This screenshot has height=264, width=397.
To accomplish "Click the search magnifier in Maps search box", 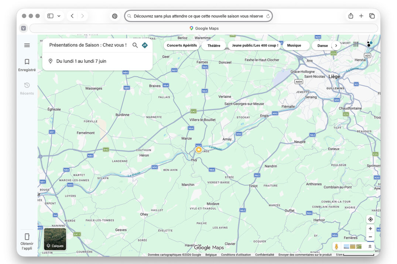I will (135, 45).
